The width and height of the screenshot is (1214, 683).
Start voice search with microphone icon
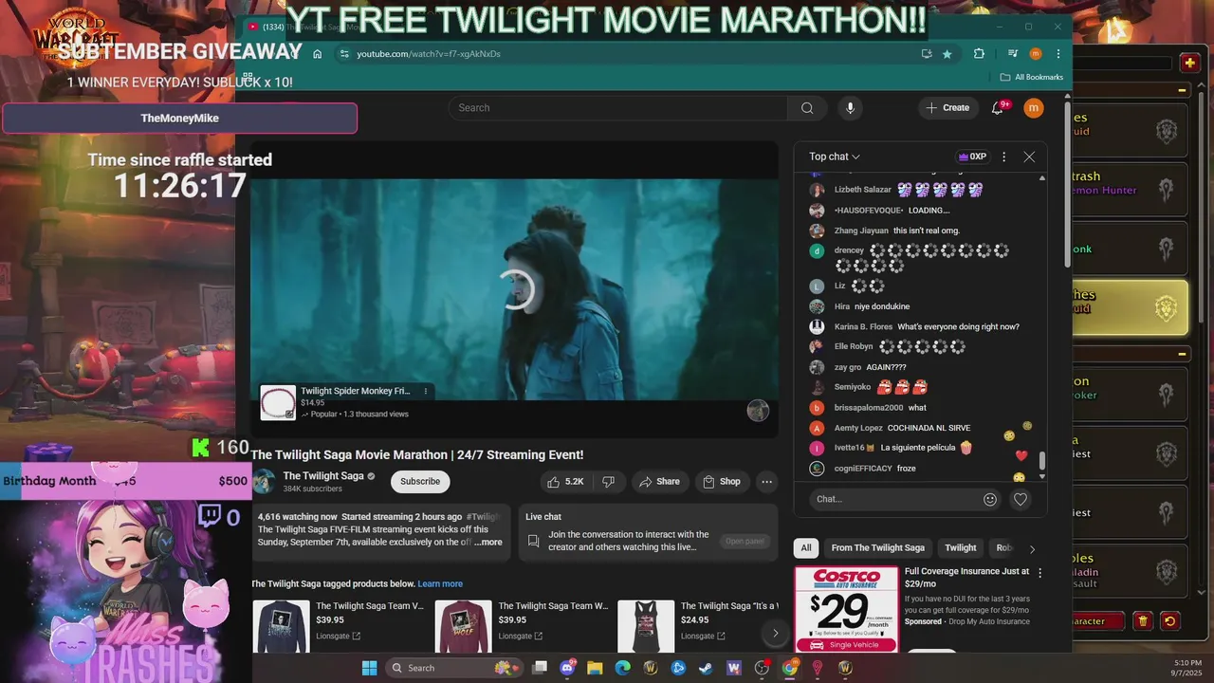(850, 108)
